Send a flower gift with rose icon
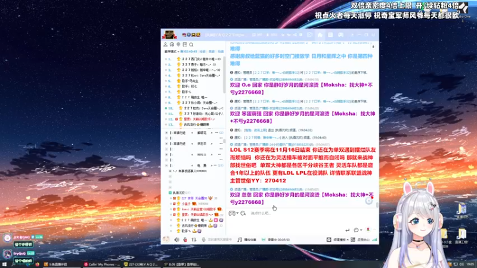The image size is (477, 268). pyautogui.click(x=368, y=230)
